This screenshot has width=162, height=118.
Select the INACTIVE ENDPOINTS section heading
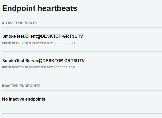click(x=21, y=86)
